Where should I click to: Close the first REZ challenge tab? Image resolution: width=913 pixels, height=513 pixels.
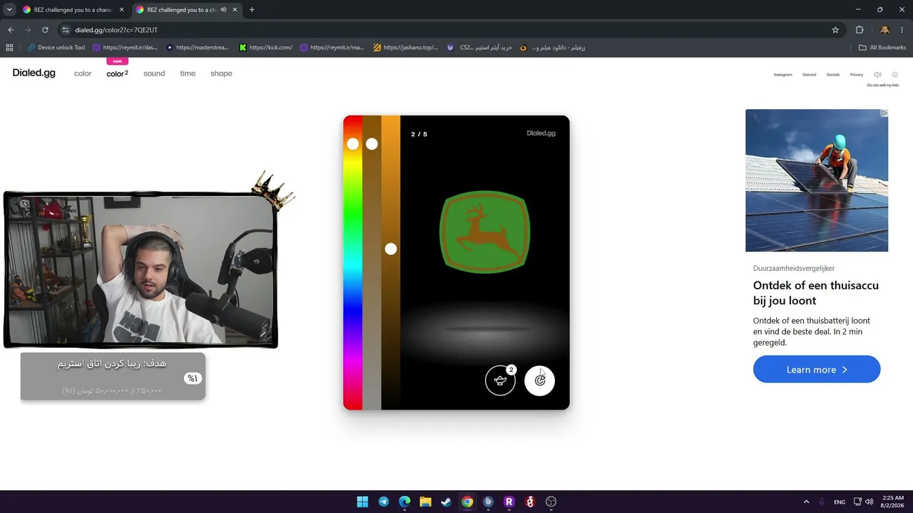121,10
